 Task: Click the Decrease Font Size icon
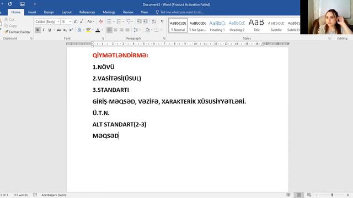click(82, 21)
